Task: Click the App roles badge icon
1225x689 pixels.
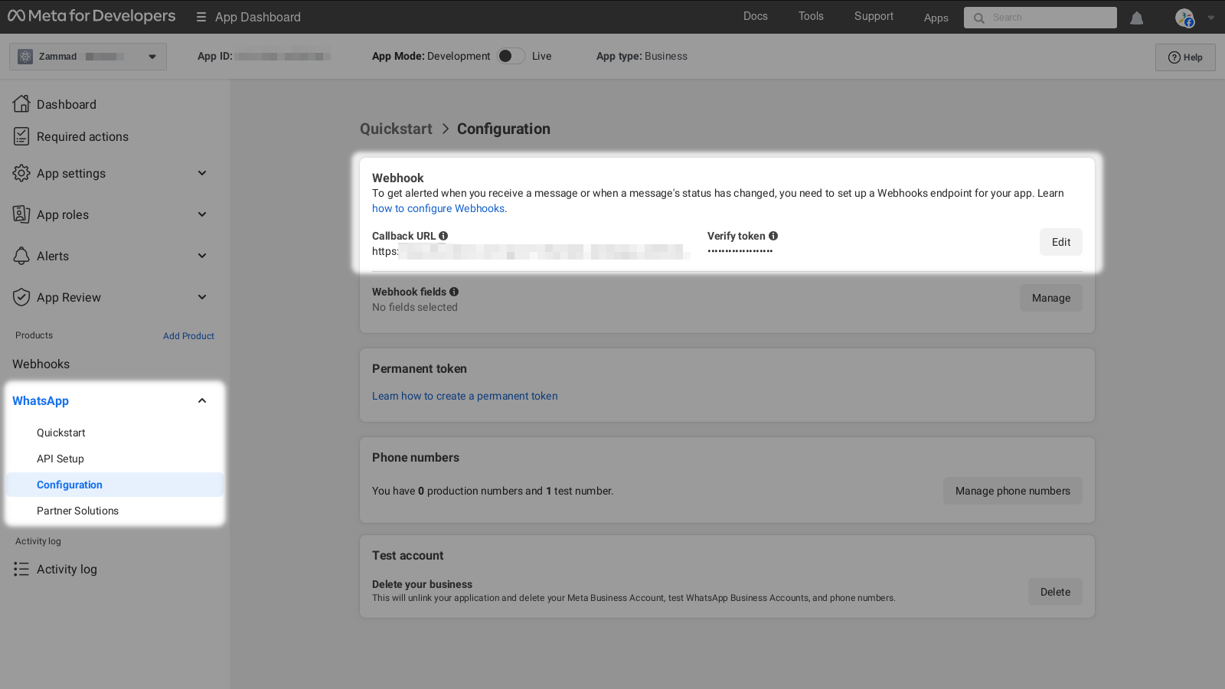Action: 21,214
